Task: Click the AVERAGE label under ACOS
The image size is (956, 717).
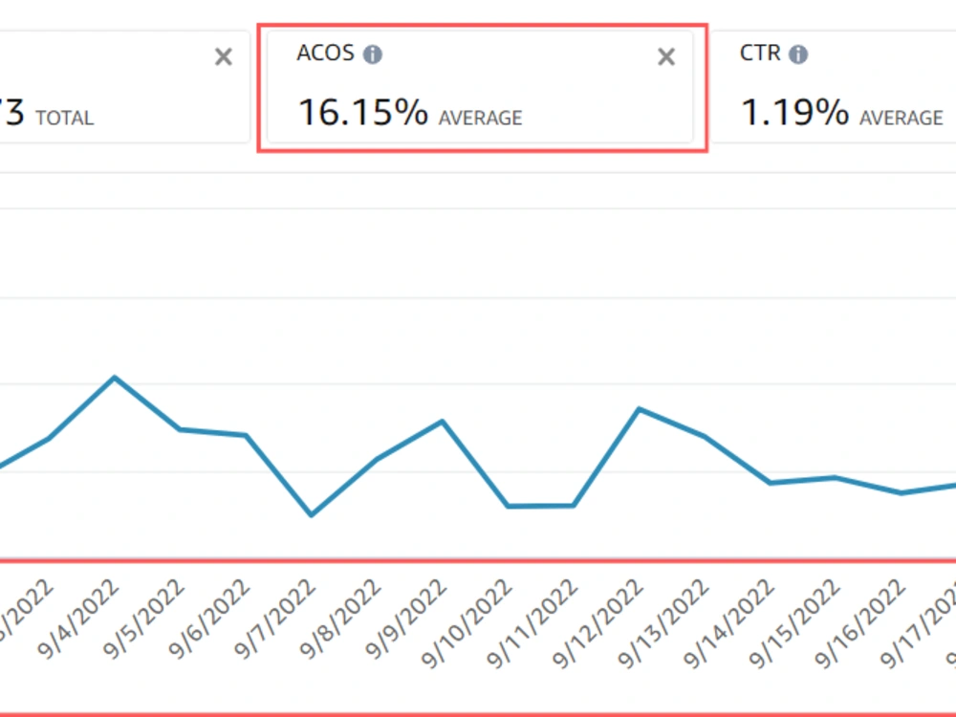Action: pos(481,118)
